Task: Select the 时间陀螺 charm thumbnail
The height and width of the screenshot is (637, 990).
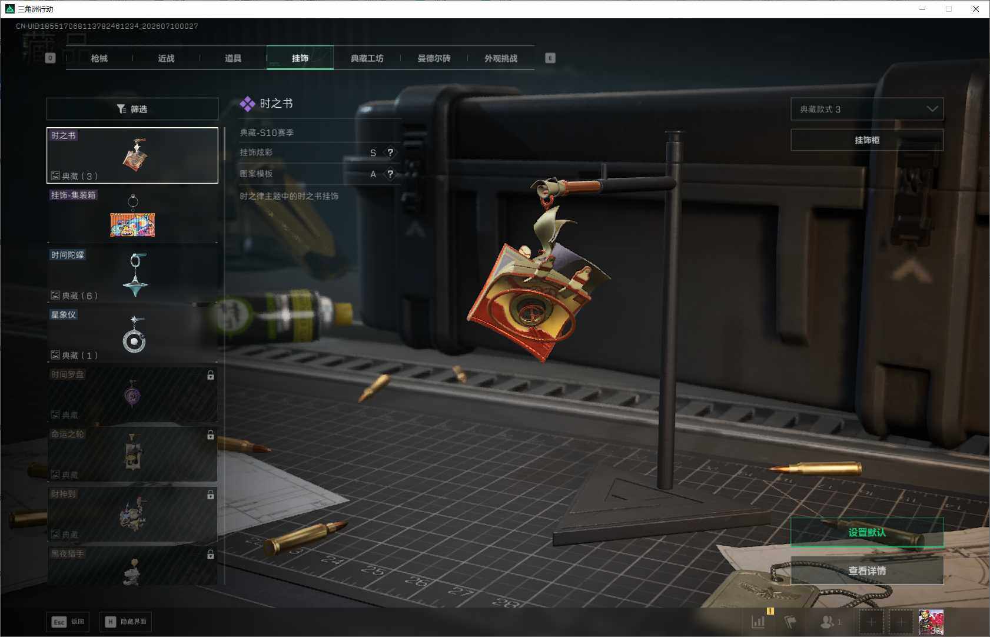Action: click(132, 275)
